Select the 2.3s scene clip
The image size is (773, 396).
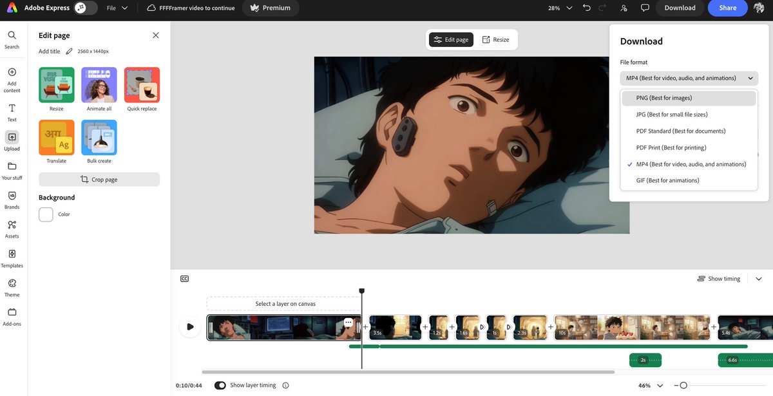click(530, 327)
